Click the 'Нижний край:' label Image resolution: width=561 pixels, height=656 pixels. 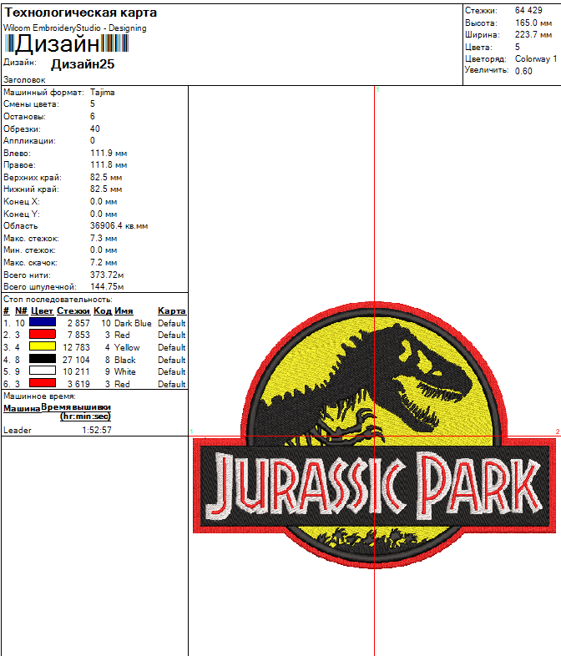click(32, 189)
